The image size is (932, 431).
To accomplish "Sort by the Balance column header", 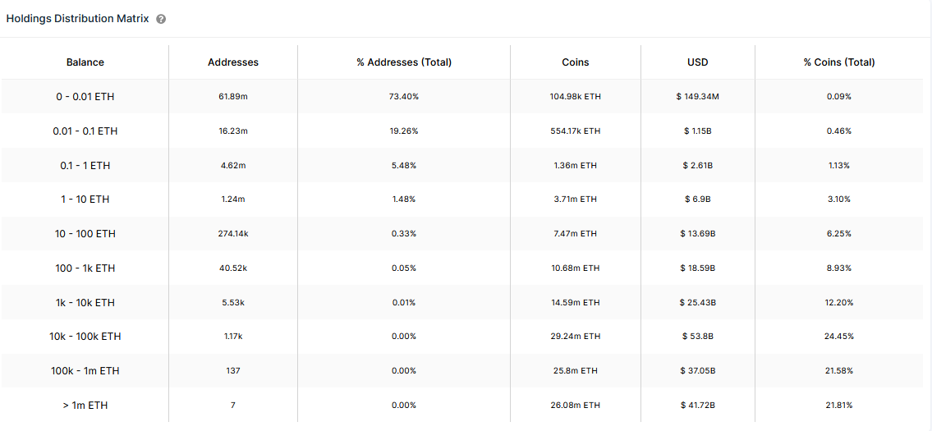I will pos(85,62).
